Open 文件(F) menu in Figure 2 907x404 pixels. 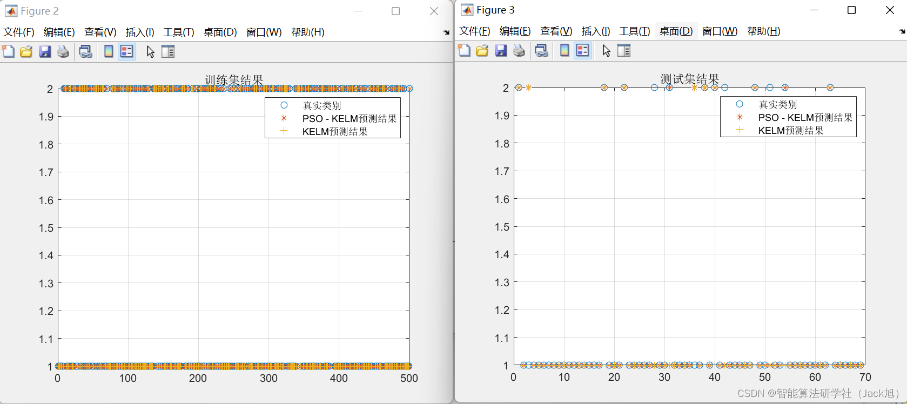tap(19, 32)
